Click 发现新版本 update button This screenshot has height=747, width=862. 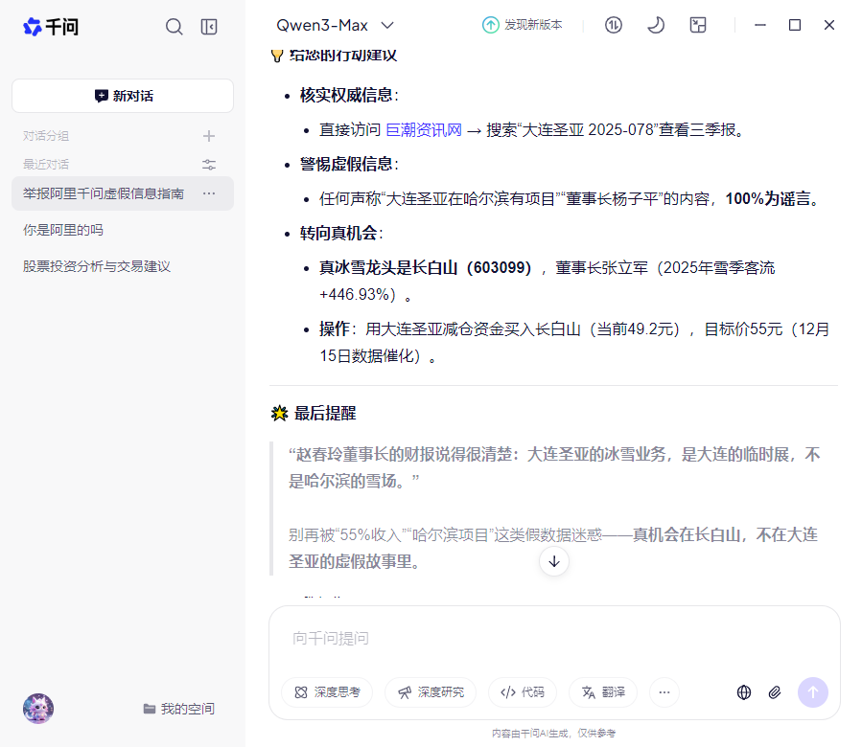[523, 25]
